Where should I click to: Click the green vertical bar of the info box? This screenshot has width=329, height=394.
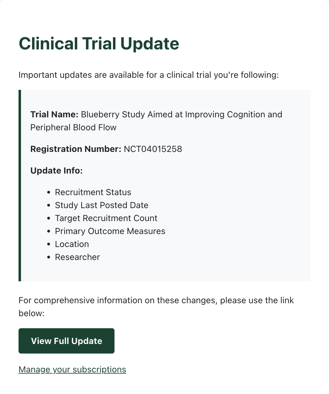(20, 186)
